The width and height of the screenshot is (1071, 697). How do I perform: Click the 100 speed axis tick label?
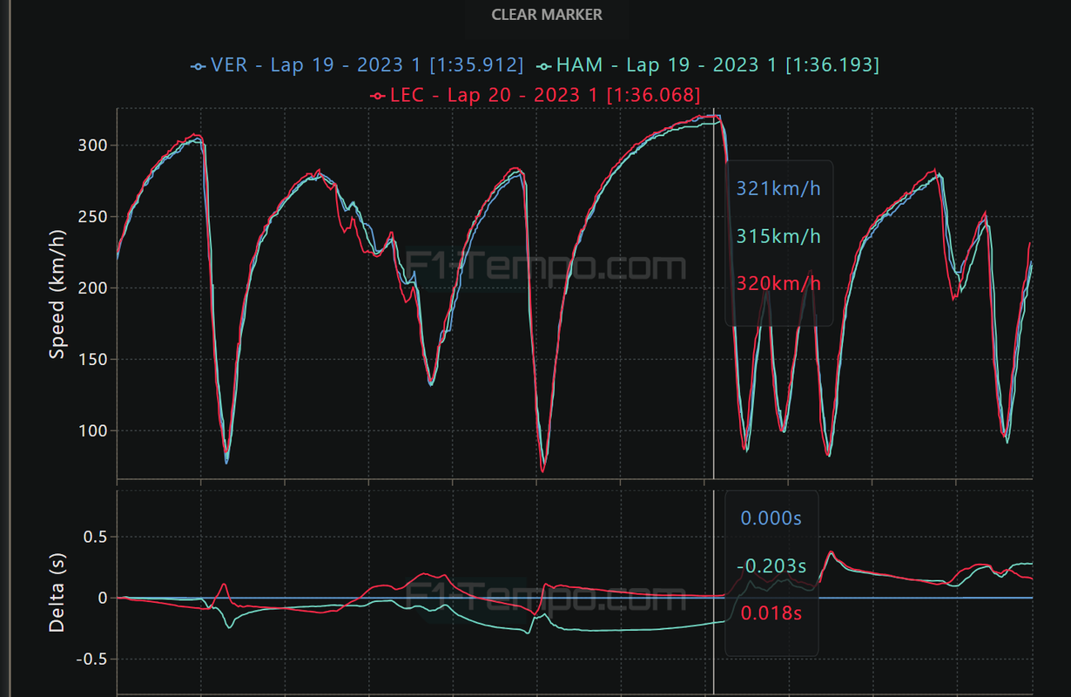click(x=91, y=431)
